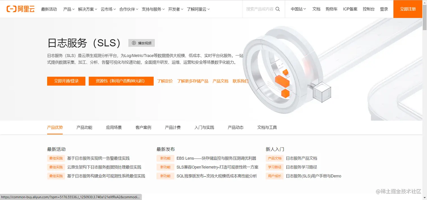Select the 产品动态 tab

pos(236,127)
